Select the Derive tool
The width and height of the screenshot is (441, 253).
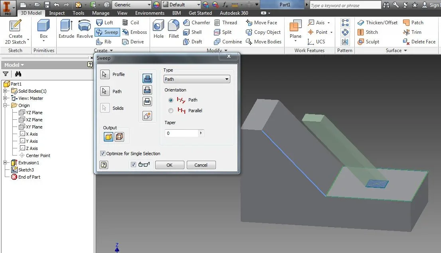tap(133, 41)
